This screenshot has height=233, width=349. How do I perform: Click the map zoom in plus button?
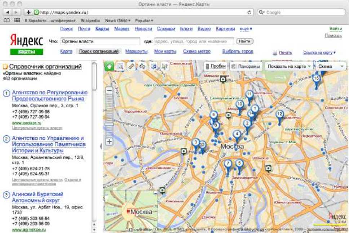pos(109,142)
